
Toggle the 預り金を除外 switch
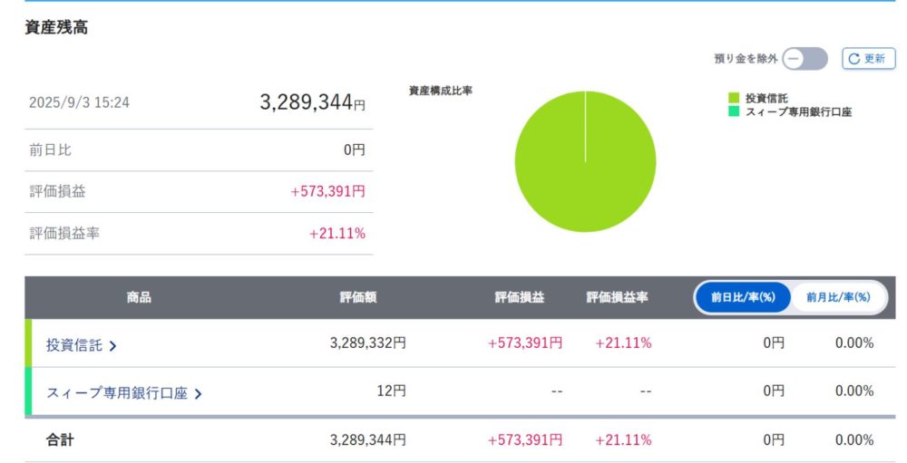[805, 59]
